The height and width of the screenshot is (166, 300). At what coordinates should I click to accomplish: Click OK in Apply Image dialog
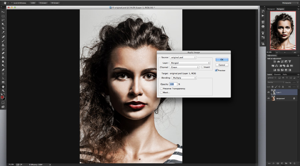coord(222,59)
